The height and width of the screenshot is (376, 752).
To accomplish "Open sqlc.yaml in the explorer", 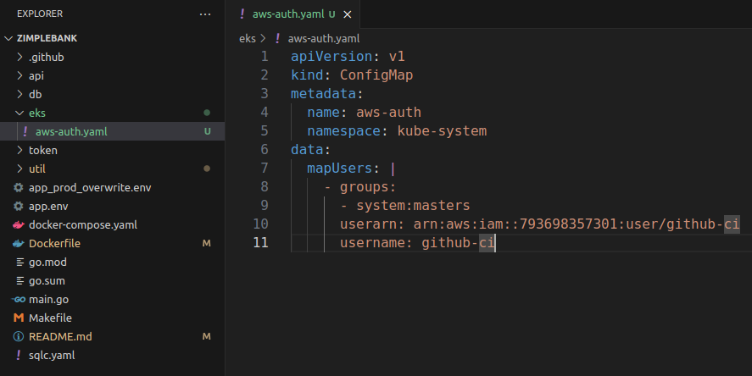I will pos(52,355).
